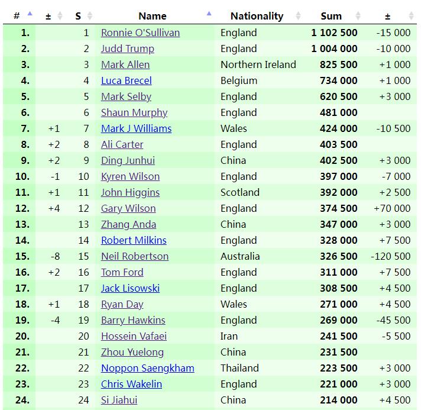Click the Sum column header label
The height and width of the screenshot is (410, 421).
click(x=331, y=16)
